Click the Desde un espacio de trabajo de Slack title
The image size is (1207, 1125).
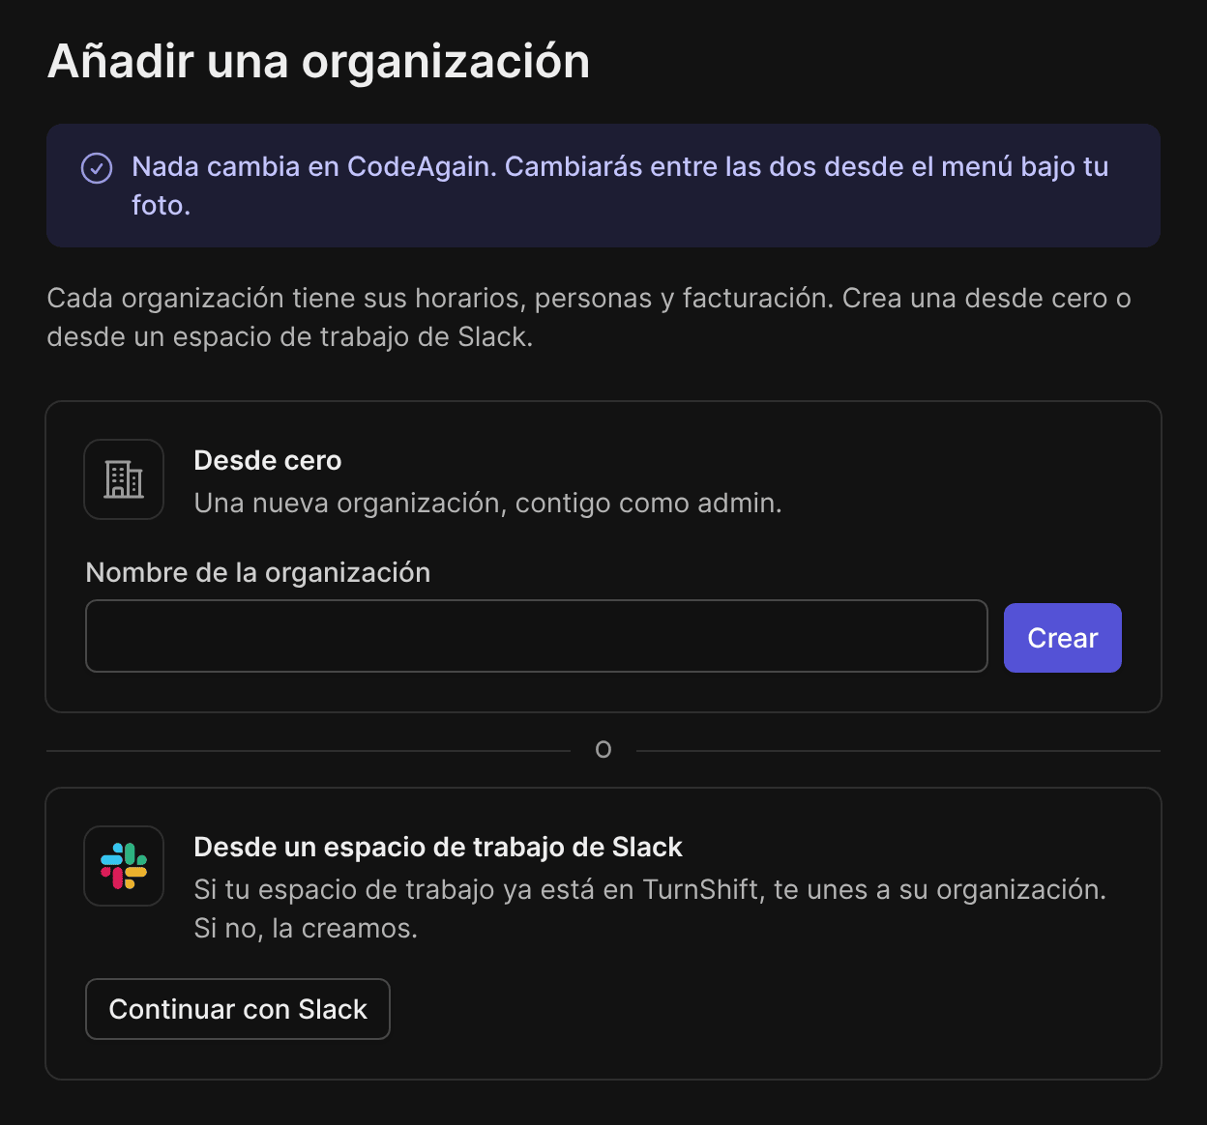438,847
